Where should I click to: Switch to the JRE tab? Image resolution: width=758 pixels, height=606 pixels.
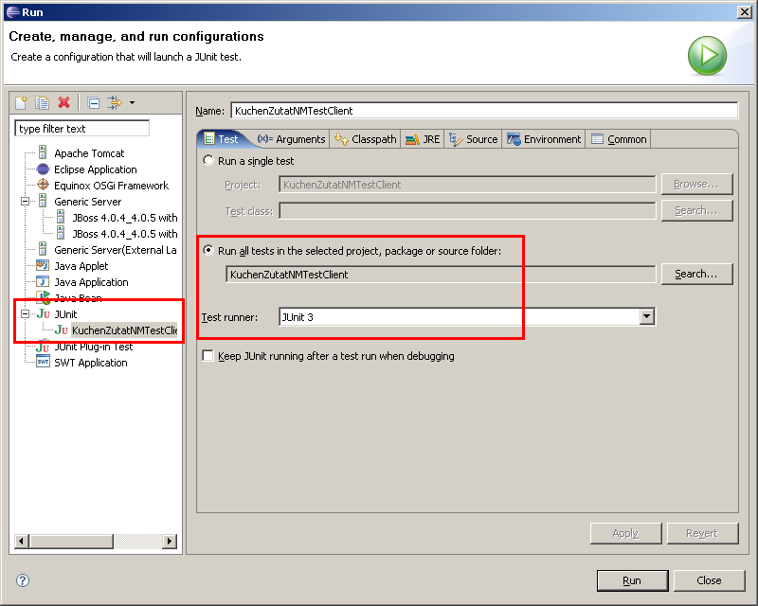(423, 139)
